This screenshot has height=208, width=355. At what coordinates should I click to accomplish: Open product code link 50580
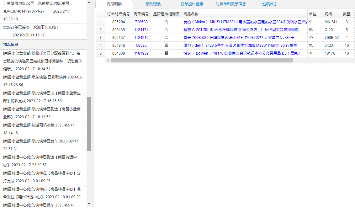[141, 45]
